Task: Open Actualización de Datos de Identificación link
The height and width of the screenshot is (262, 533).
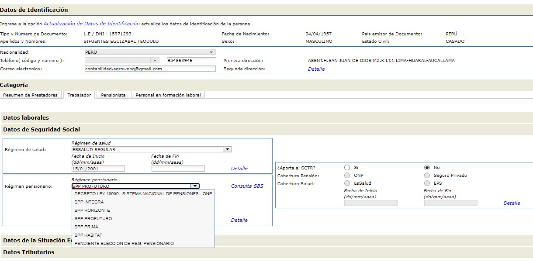Action: (92, 24)
